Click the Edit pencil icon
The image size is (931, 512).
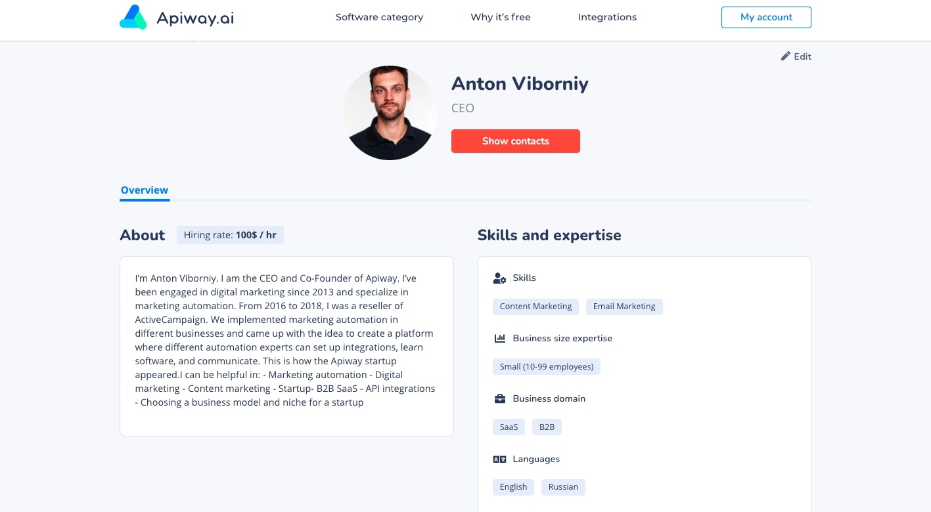pos(786,56)
